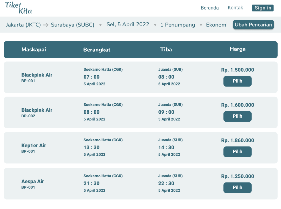The height and width of the screenshot is (209, 281).
Task: Click Jakarta (JKTC) origin text
Action: click(x=23, y=25)
